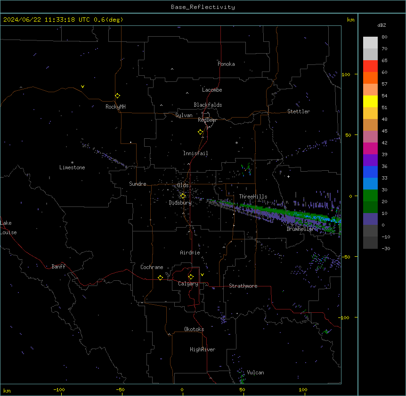The width and height of the screenshot is (406, 396).
Task: Click the 50 tick on bottom axis
Action: 242,390
